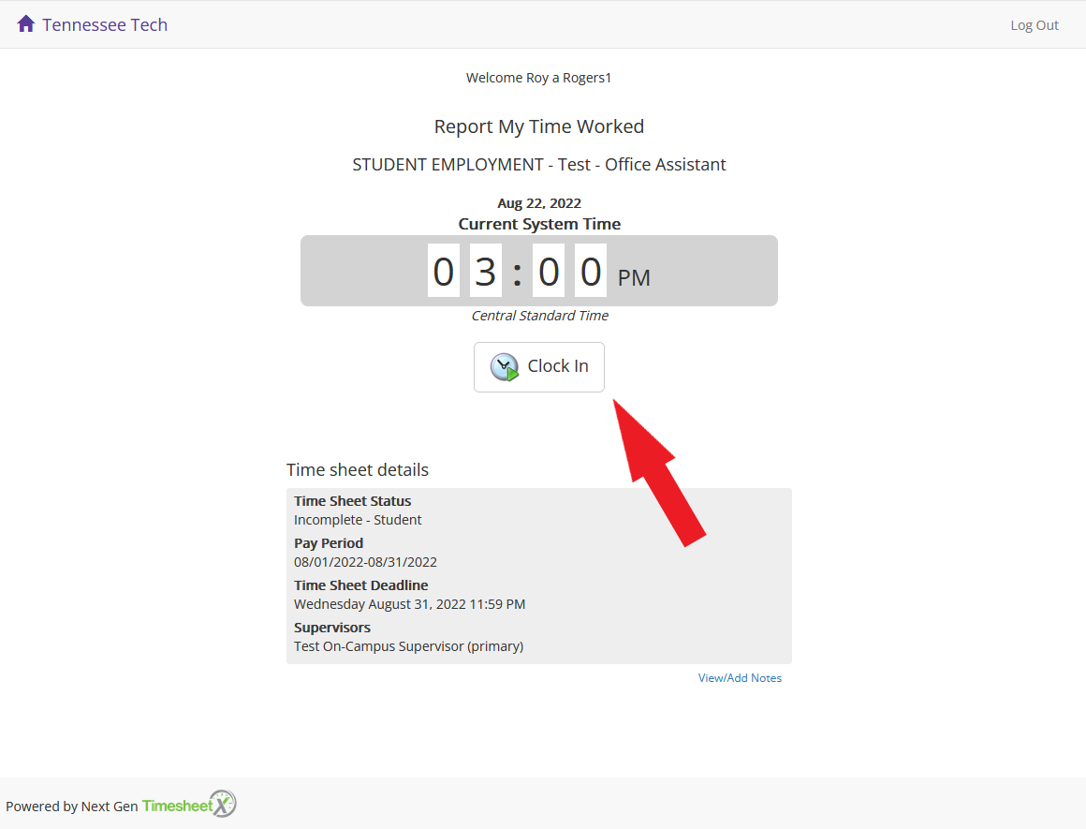Click the Report My Time Worked heading
The height and width of the screenshot is (829, 1086).
pyautogui.click(x=538, y=126)
